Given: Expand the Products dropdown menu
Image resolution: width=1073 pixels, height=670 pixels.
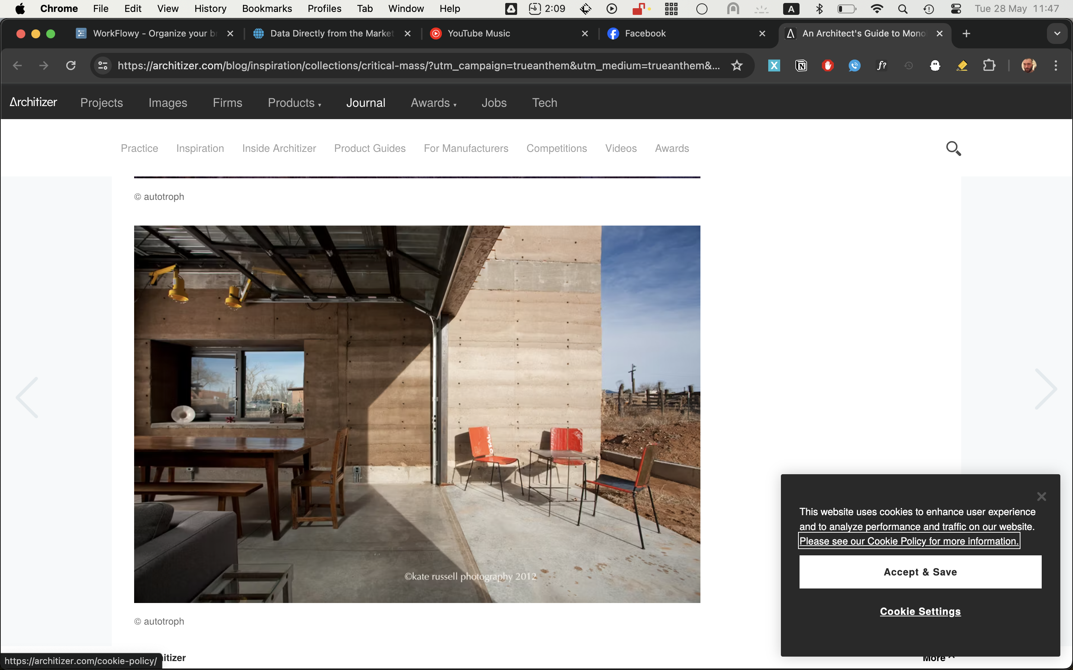Looking at the screenshot, I should tap(294, 103).
